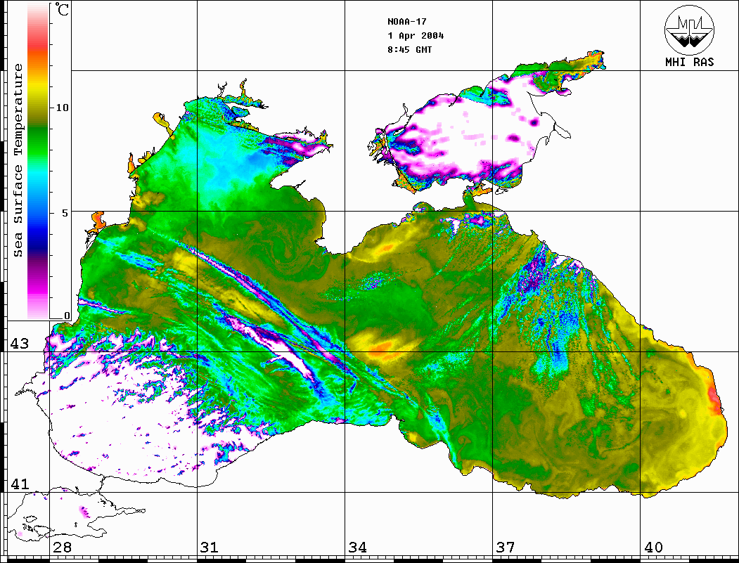Click the date 1 Apr 2004
739x563 pixels.
tap(415, 36)
